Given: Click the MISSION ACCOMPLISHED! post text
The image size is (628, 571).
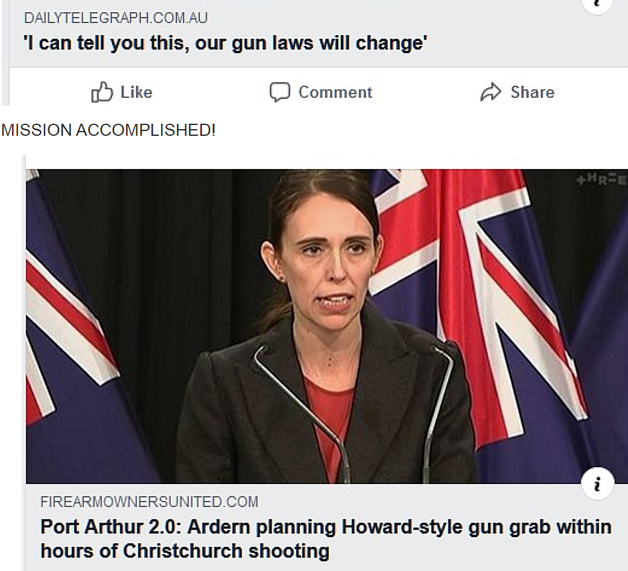Looking at the screenshot, I should [108, 130].
